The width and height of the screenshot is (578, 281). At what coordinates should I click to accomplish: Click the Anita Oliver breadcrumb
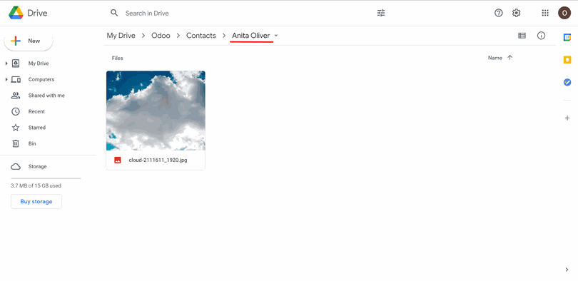coord(250,36)
